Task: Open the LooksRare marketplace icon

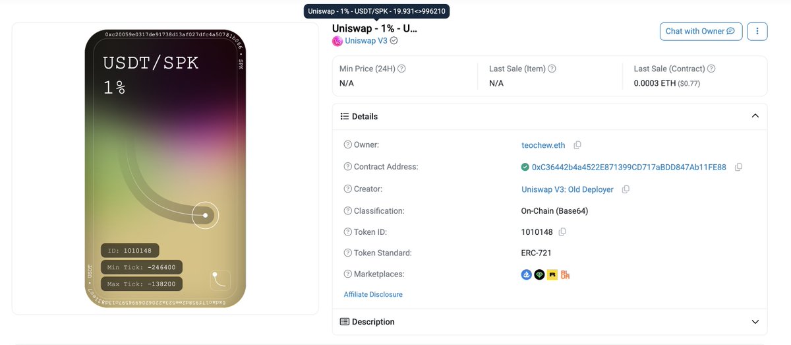Action: click(x=539, y=274)
